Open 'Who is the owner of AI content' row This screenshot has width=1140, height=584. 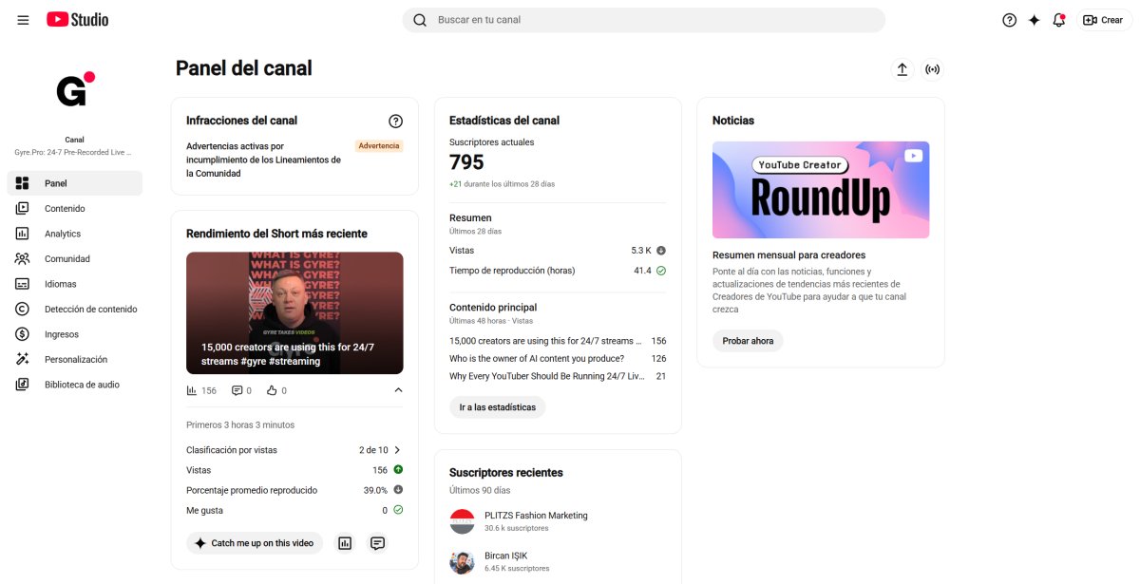click(558, 359)
